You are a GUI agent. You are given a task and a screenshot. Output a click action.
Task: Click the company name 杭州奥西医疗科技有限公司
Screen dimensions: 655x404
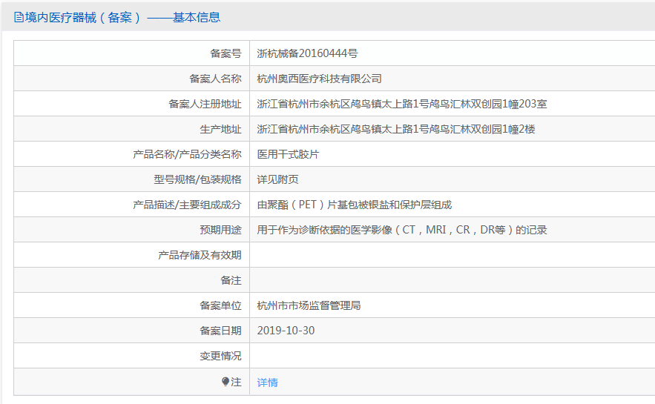pyautogui.click(x=319, y=79)
